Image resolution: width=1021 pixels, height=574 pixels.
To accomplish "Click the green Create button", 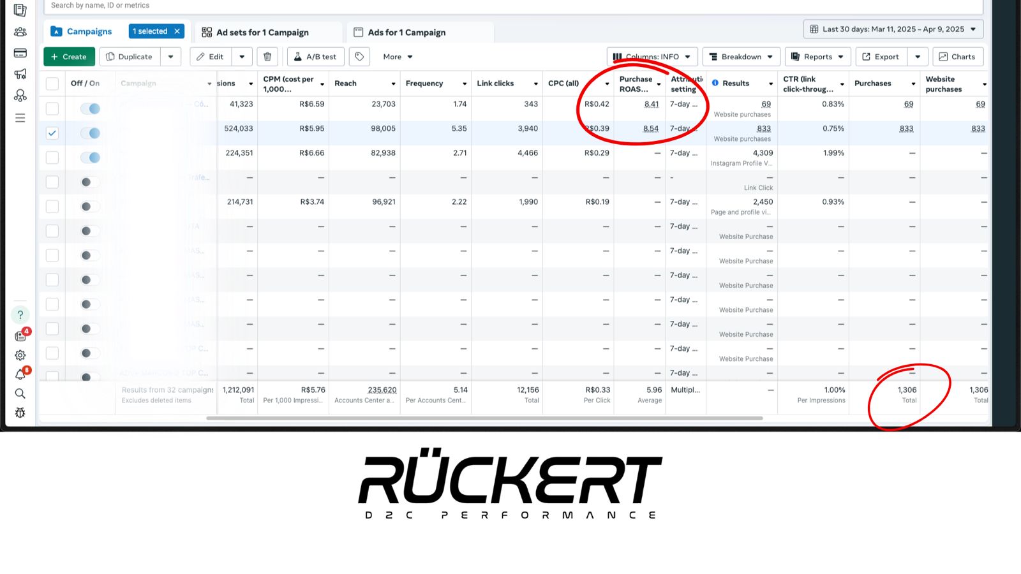I will 69,57.
